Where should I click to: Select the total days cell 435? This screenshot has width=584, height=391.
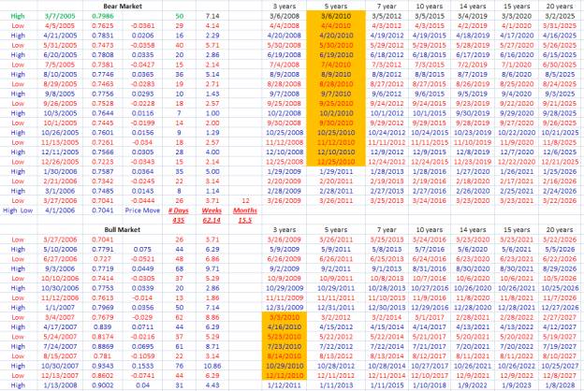(179, 220)
